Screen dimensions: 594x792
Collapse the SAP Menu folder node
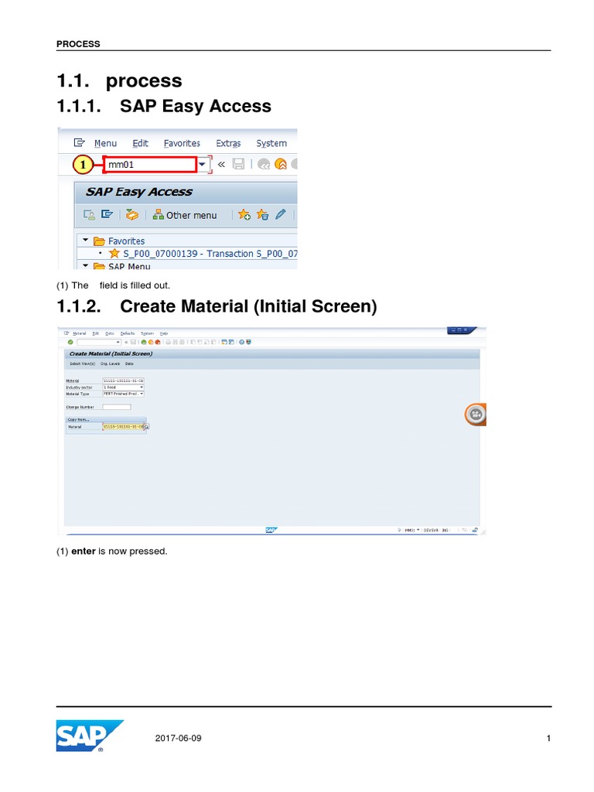coord(85,265)
